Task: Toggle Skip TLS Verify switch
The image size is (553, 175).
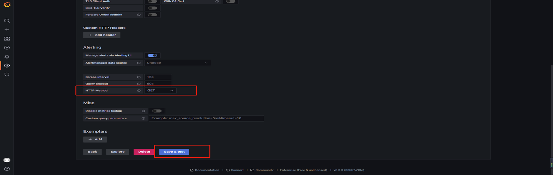Action: (x=152, y=8)
